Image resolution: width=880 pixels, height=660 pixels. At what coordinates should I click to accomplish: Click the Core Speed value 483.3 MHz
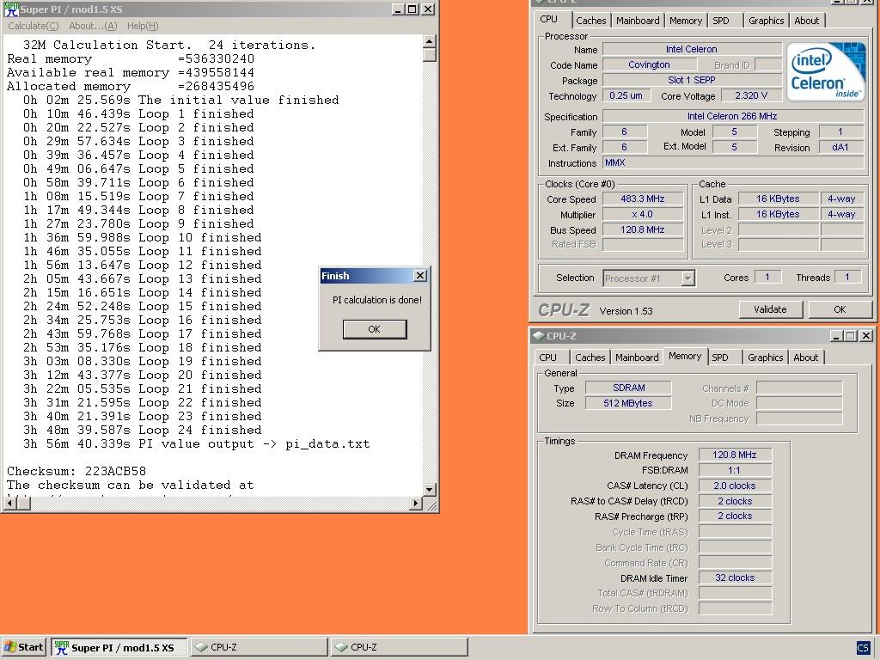(x=643, y=199)
